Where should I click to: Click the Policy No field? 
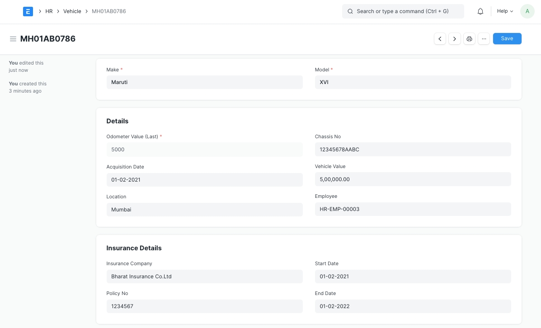pyautogui.click(x=204, y=306)
